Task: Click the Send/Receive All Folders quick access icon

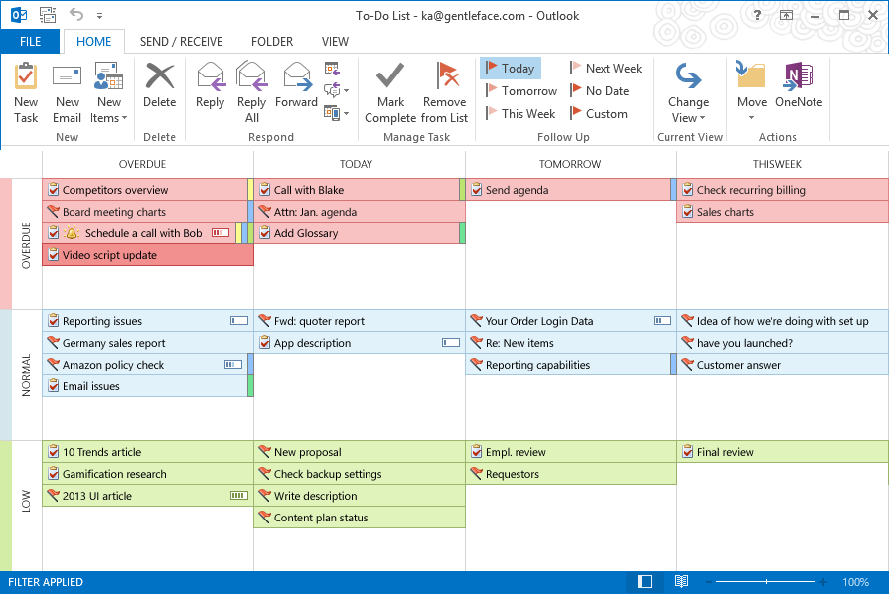Action: tap(48, 15)
